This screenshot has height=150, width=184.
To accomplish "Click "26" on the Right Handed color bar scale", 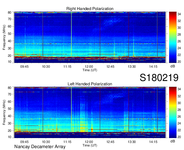I will pyautogui.click(x=179, y=41).
